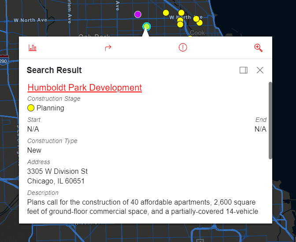Click the yellow Planning stage circle
The width and height of the screenshot is (296, 242).
click(x=31, y=108)
